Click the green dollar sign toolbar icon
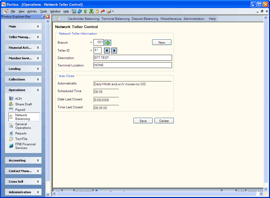270x198 pixels. tap(85, 11)
